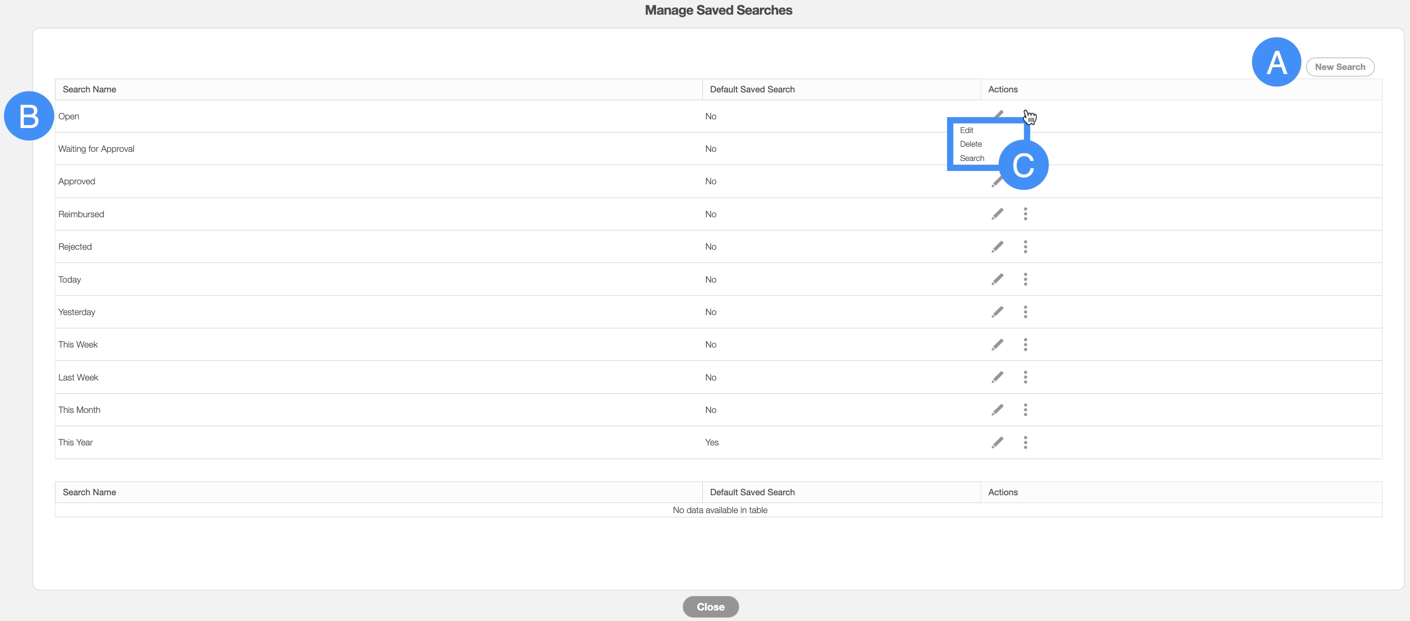Click the New Search button
This screenshot has height=621, width=1410.
(1340, 67)
